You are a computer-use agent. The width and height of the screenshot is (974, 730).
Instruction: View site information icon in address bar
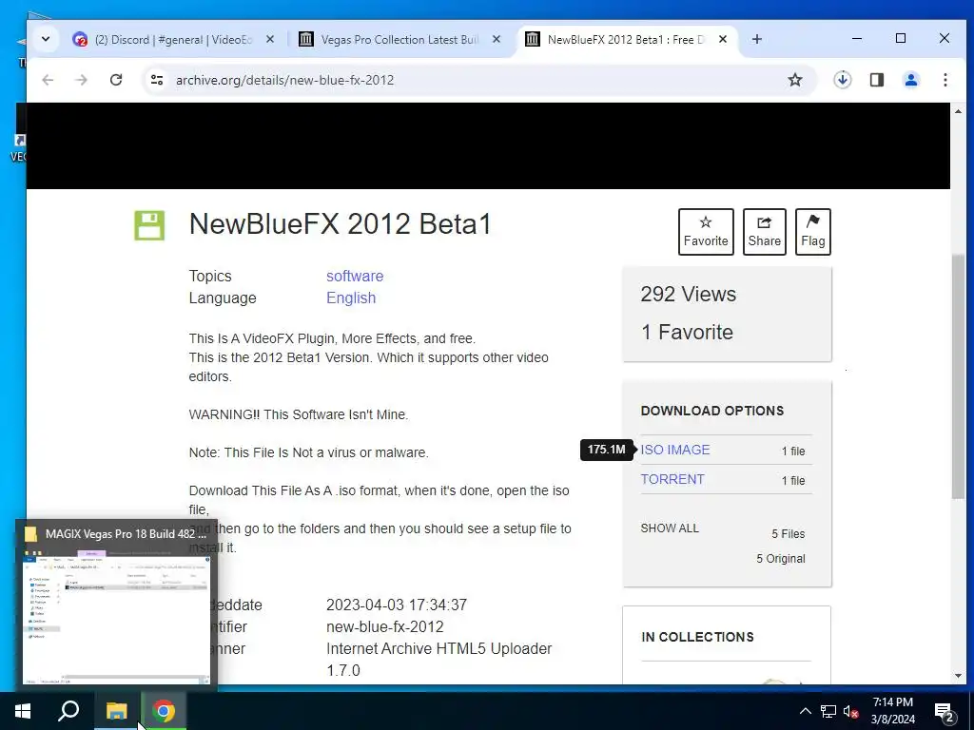coord(157,80)
